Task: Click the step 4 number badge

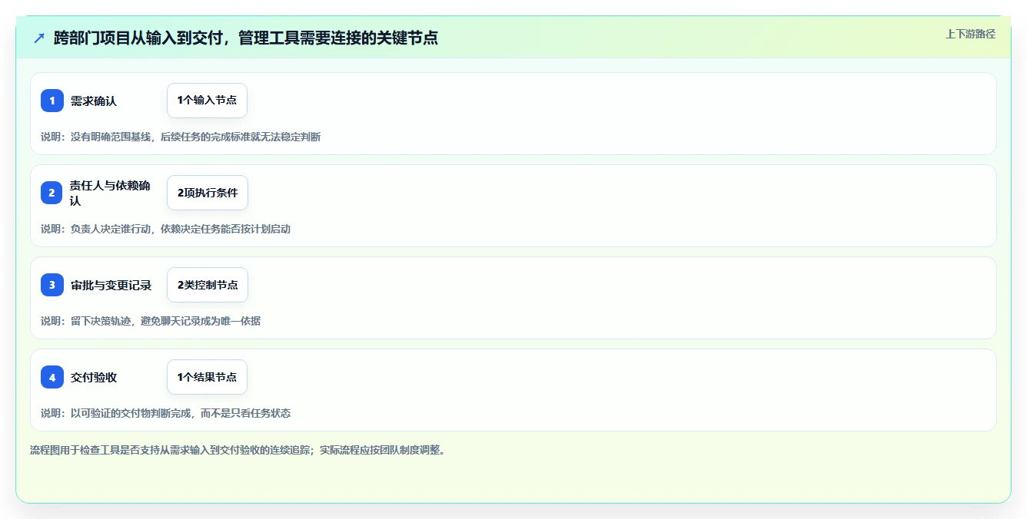Action: [52, 377]
